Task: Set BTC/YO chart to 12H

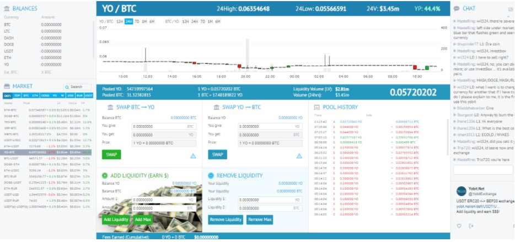Action: pyautogui.click(x=186, y=21)
